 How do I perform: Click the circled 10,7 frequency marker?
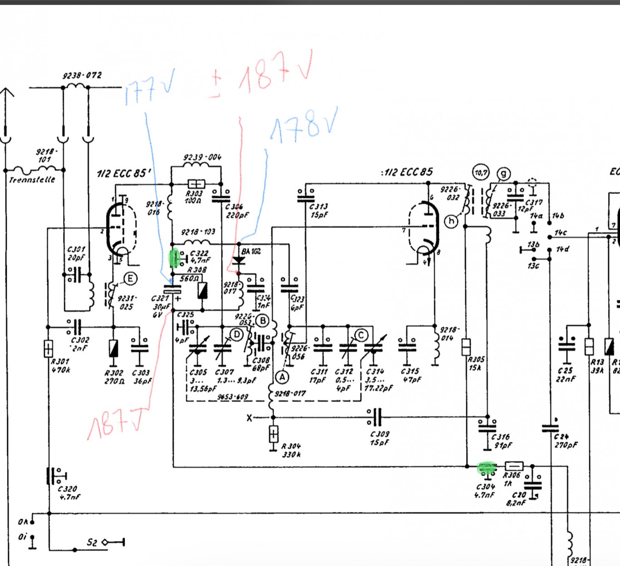coord(481,172)
